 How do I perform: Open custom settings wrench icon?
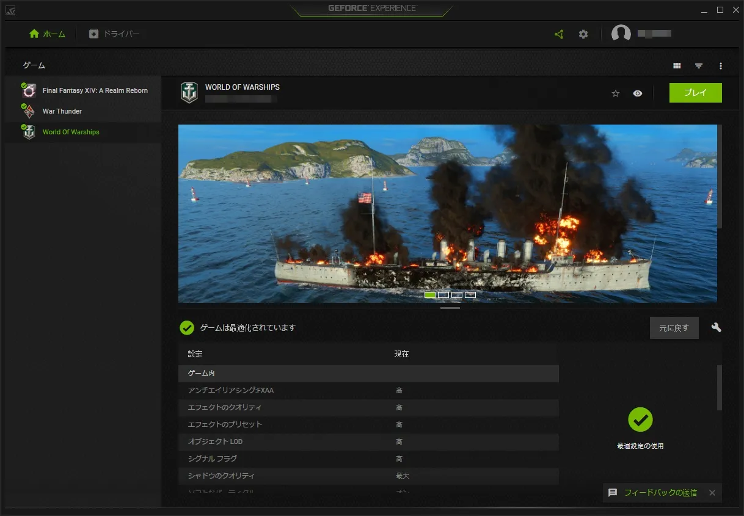click(717, 327)
